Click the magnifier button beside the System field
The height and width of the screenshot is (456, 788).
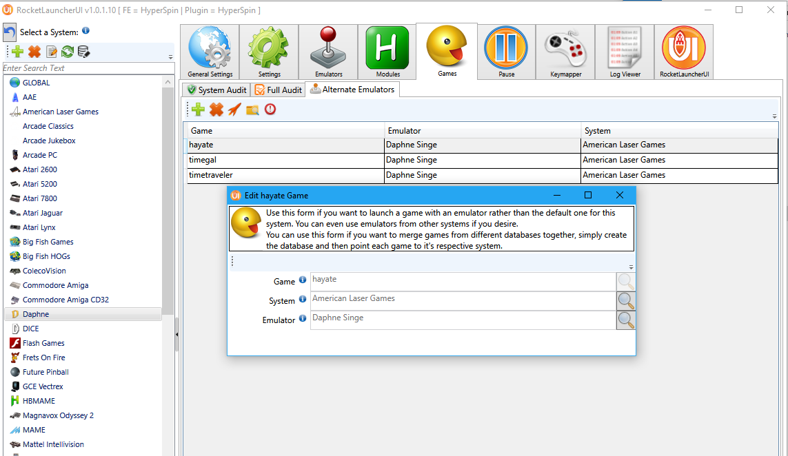[626, 301]
